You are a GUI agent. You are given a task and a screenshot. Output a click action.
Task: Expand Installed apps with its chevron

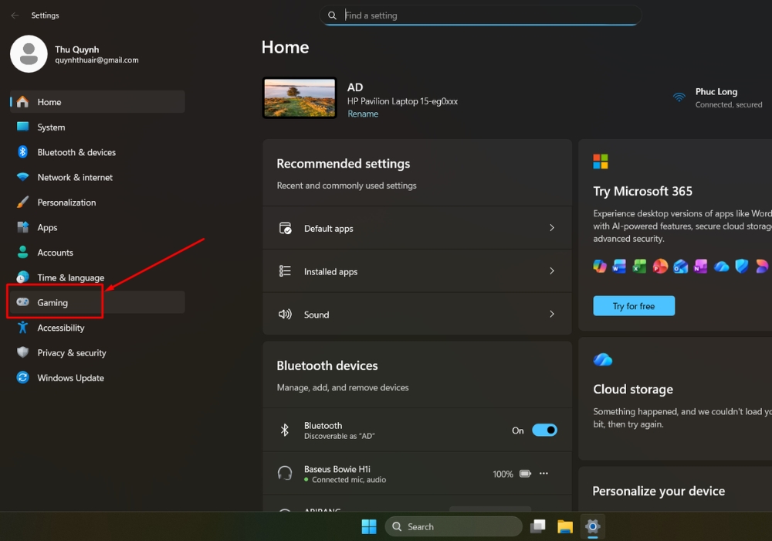[x=552, y=270]
